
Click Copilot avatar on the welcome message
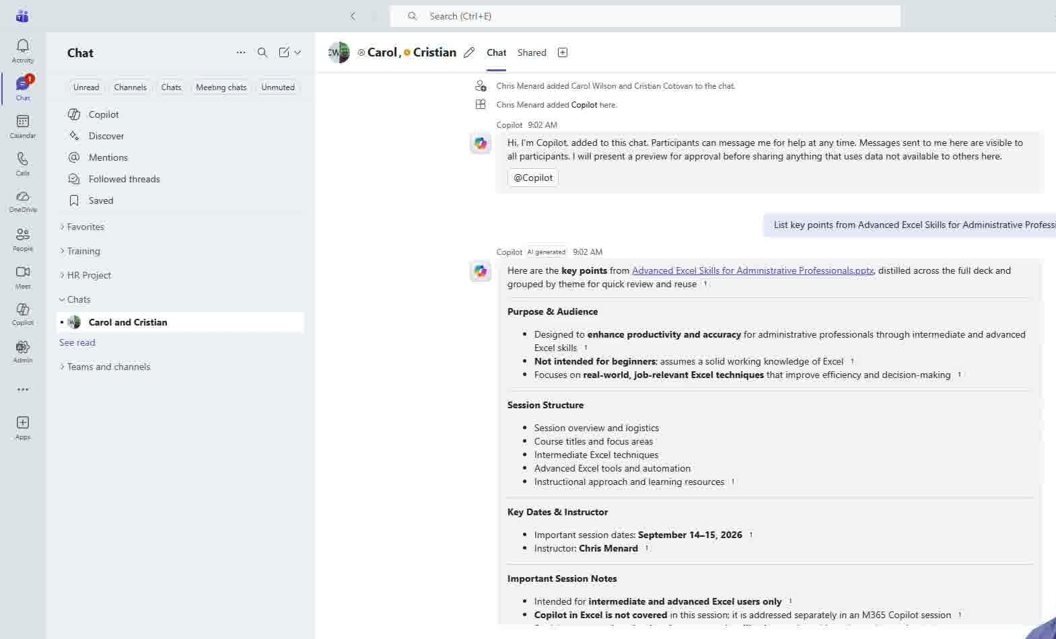coord(481,143)
